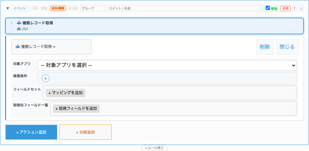Image resolution: width=309 pixels, height=151 pixels.
Task: Click the action row number 1
Action: pyautogui.click(x=12, y=24)
